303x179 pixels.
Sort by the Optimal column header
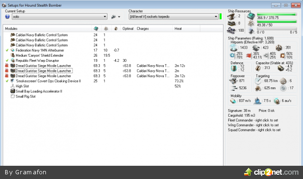[x=128, y=28]
